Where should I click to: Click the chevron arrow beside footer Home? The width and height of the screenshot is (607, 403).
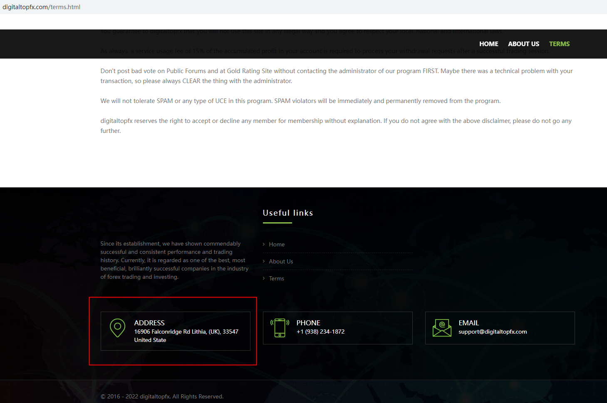pos(264,244)
